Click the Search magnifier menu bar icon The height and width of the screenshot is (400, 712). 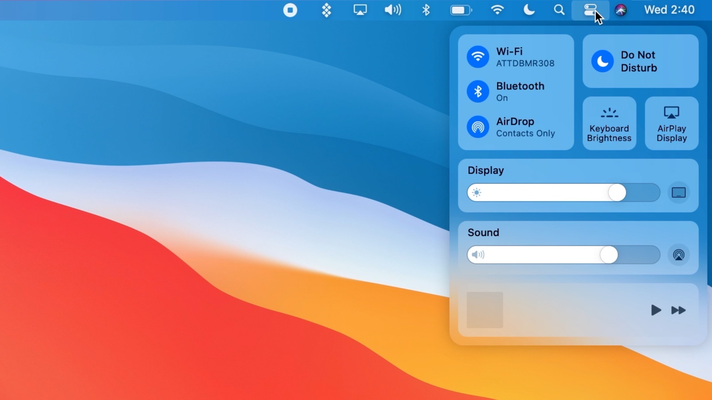pyautogui.click(x=560, y=10)
